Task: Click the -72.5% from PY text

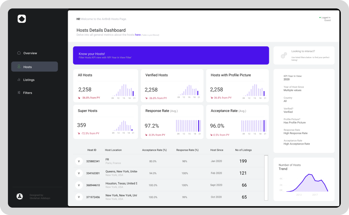Action: tap(90, 133)
